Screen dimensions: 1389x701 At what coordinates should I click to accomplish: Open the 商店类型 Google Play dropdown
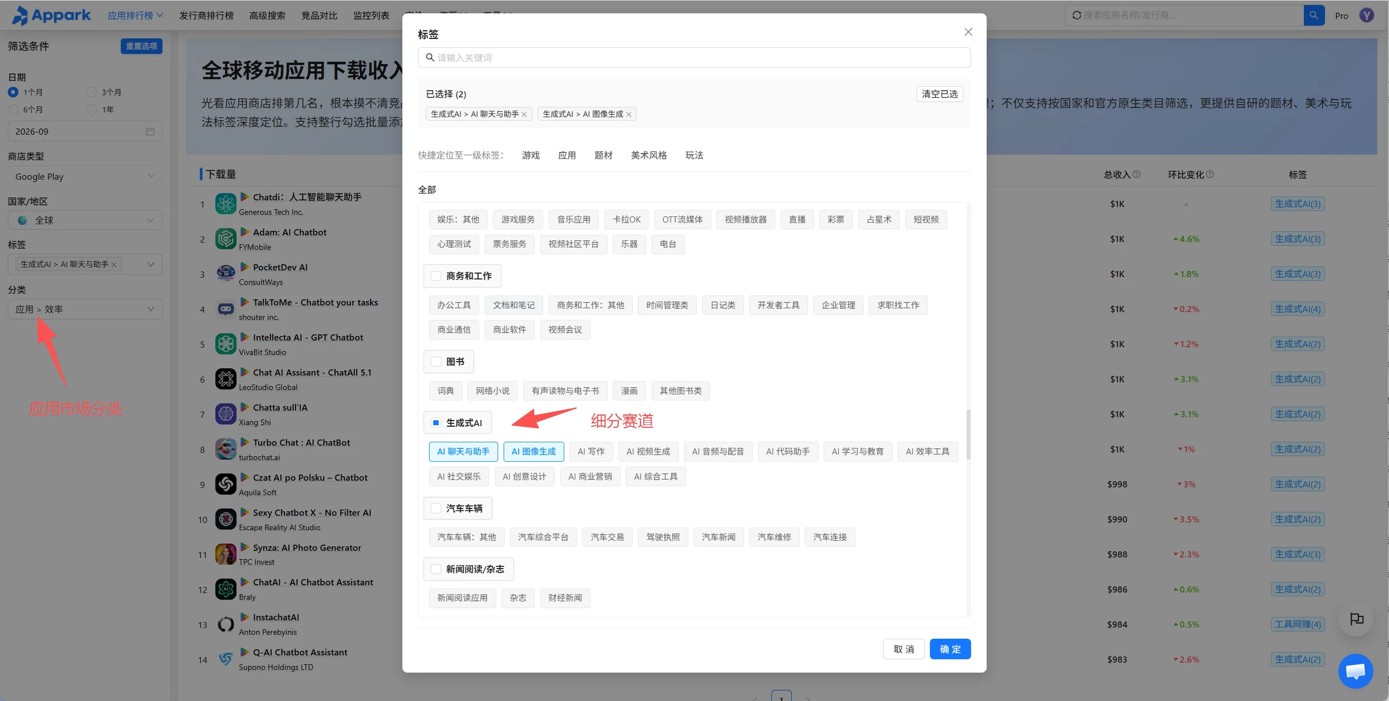[85, 176]
